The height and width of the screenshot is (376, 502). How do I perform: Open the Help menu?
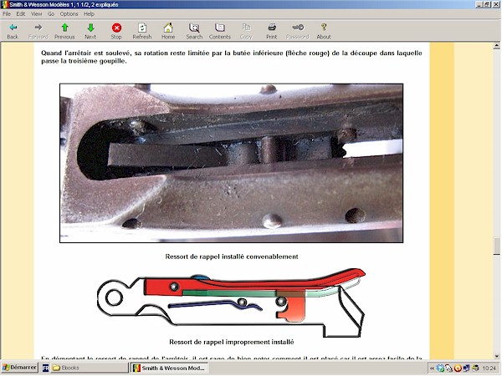click(90, 14)
